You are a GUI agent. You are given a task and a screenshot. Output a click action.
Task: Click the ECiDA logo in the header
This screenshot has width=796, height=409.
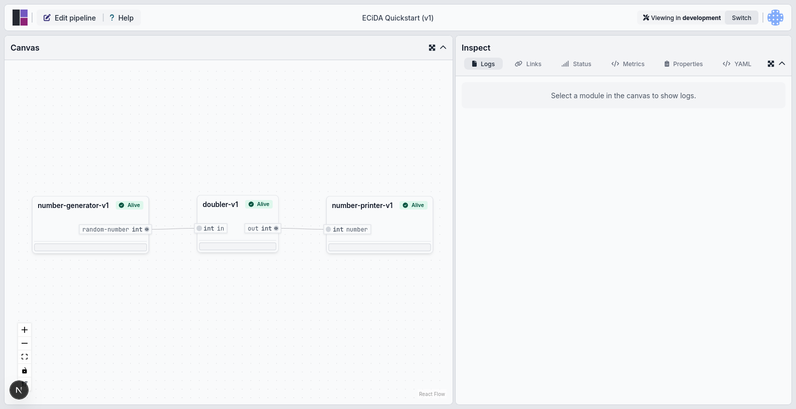point(20,18)
